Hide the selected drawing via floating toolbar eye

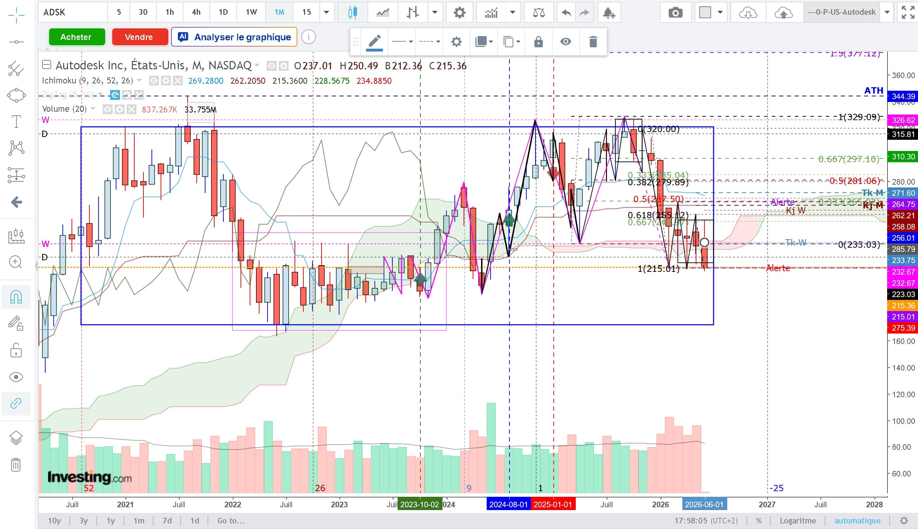click(x=565, y=42)
